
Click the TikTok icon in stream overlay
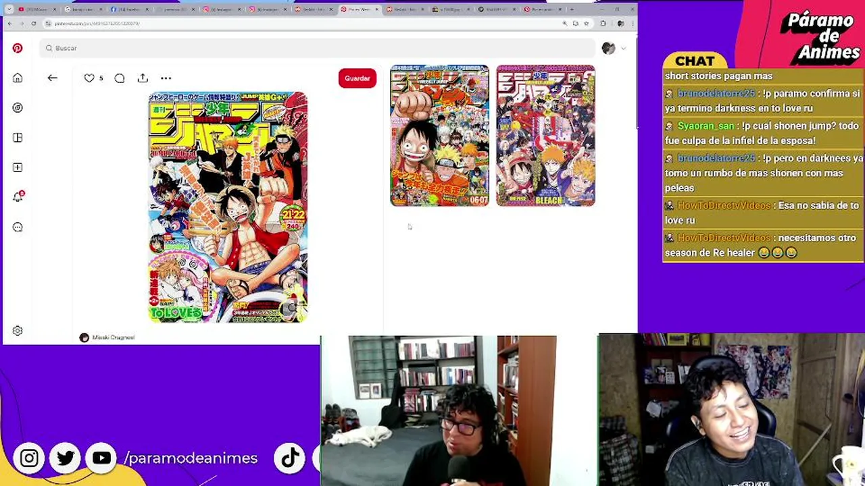click(290, 458)
